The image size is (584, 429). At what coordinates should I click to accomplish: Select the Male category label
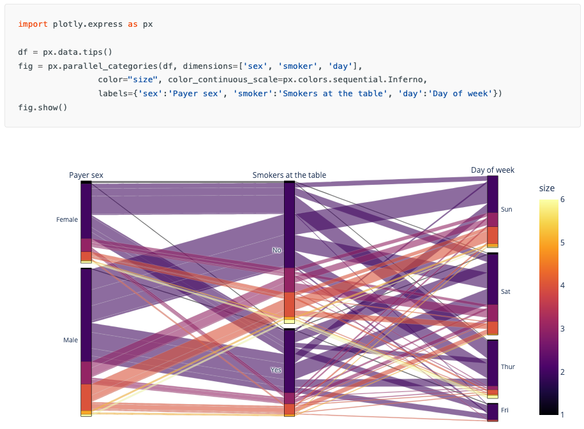[x=70, y=340]
